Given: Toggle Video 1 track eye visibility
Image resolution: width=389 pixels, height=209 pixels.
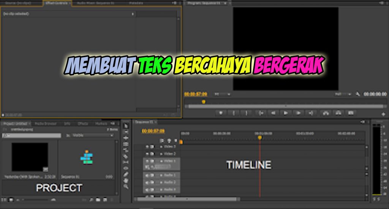Looking at the screenshot, I should 147,161.
